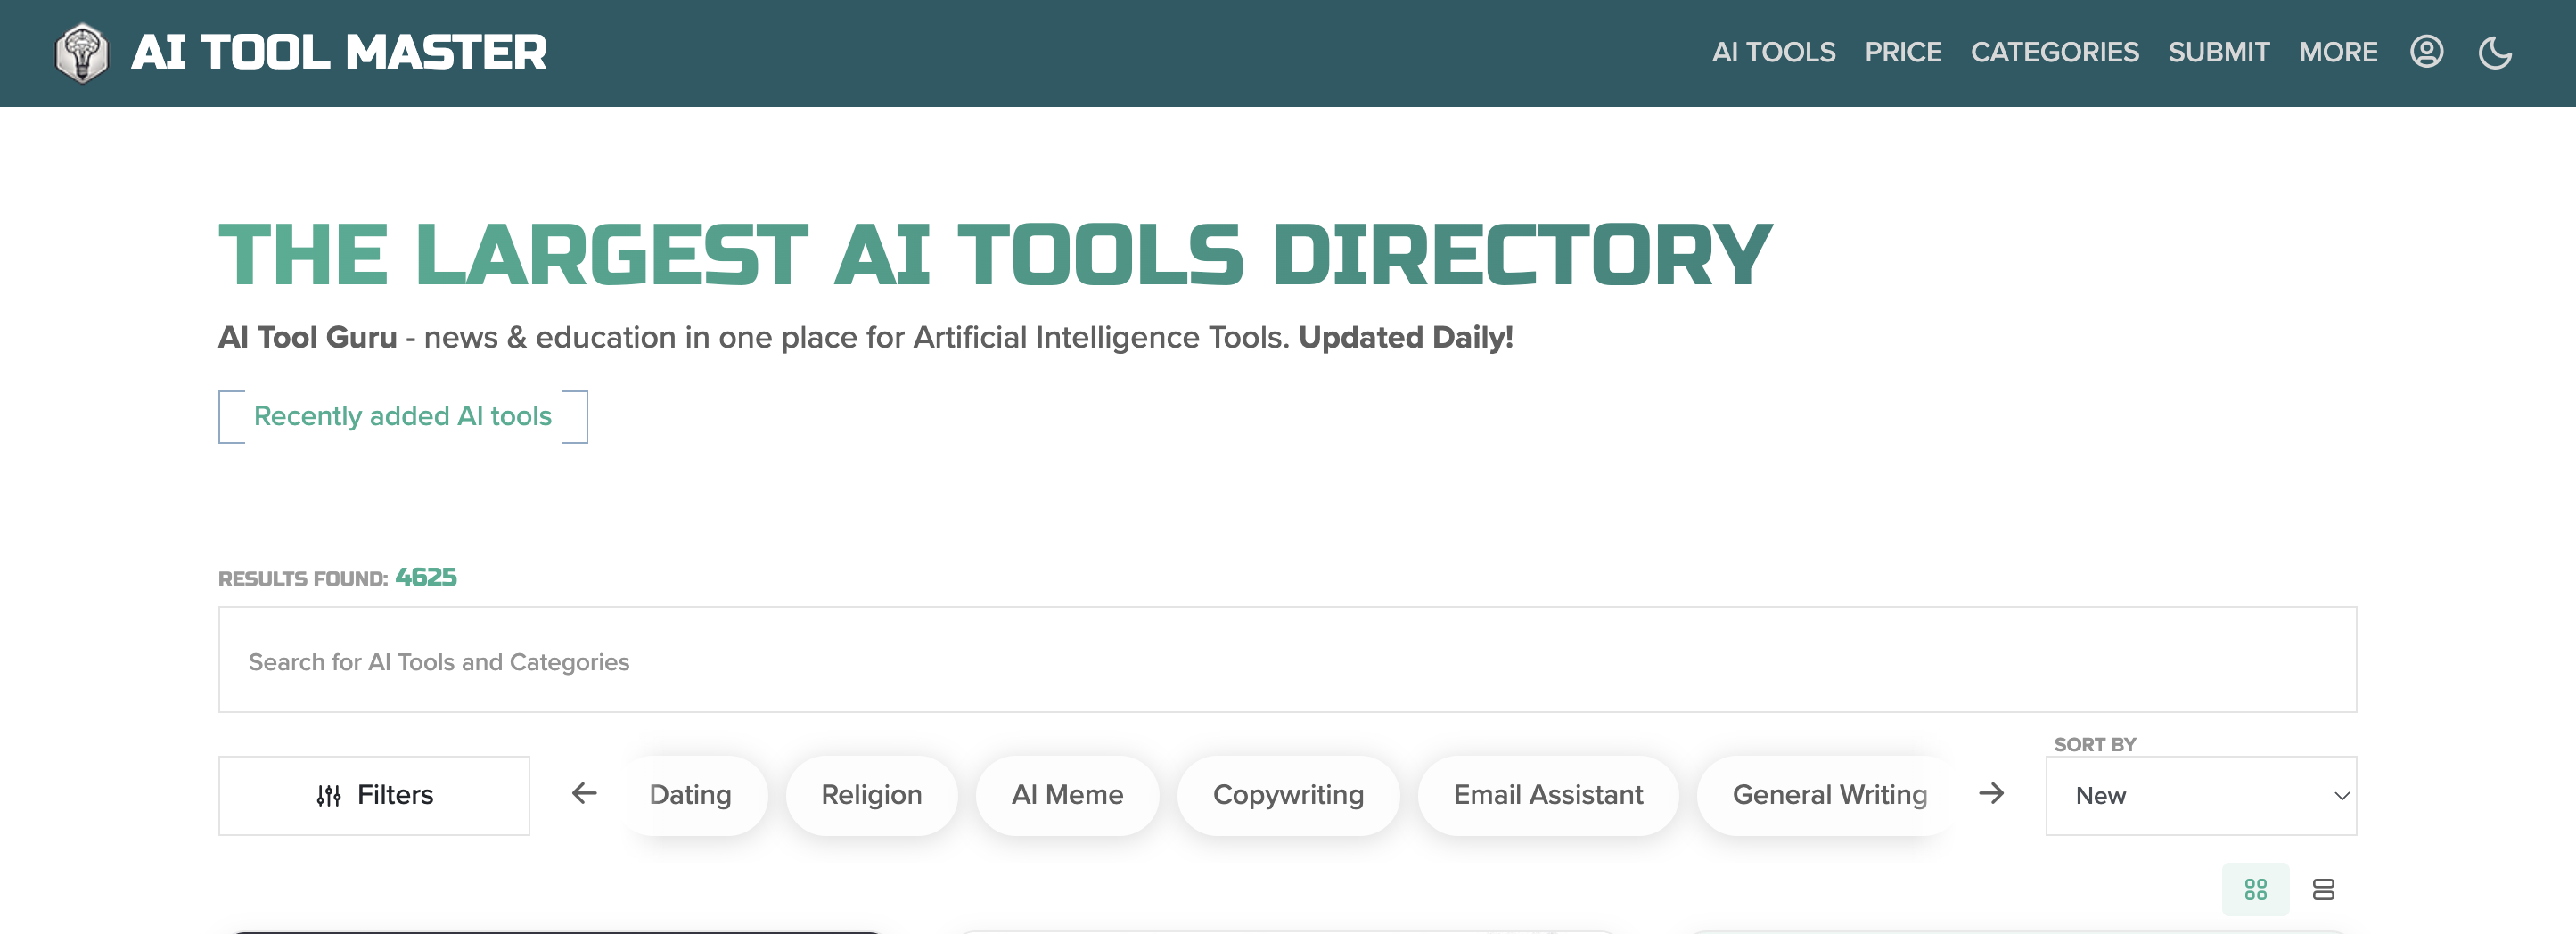Open the user account profile icon
Viewport: 2576px width, 934px height.
2426,52
